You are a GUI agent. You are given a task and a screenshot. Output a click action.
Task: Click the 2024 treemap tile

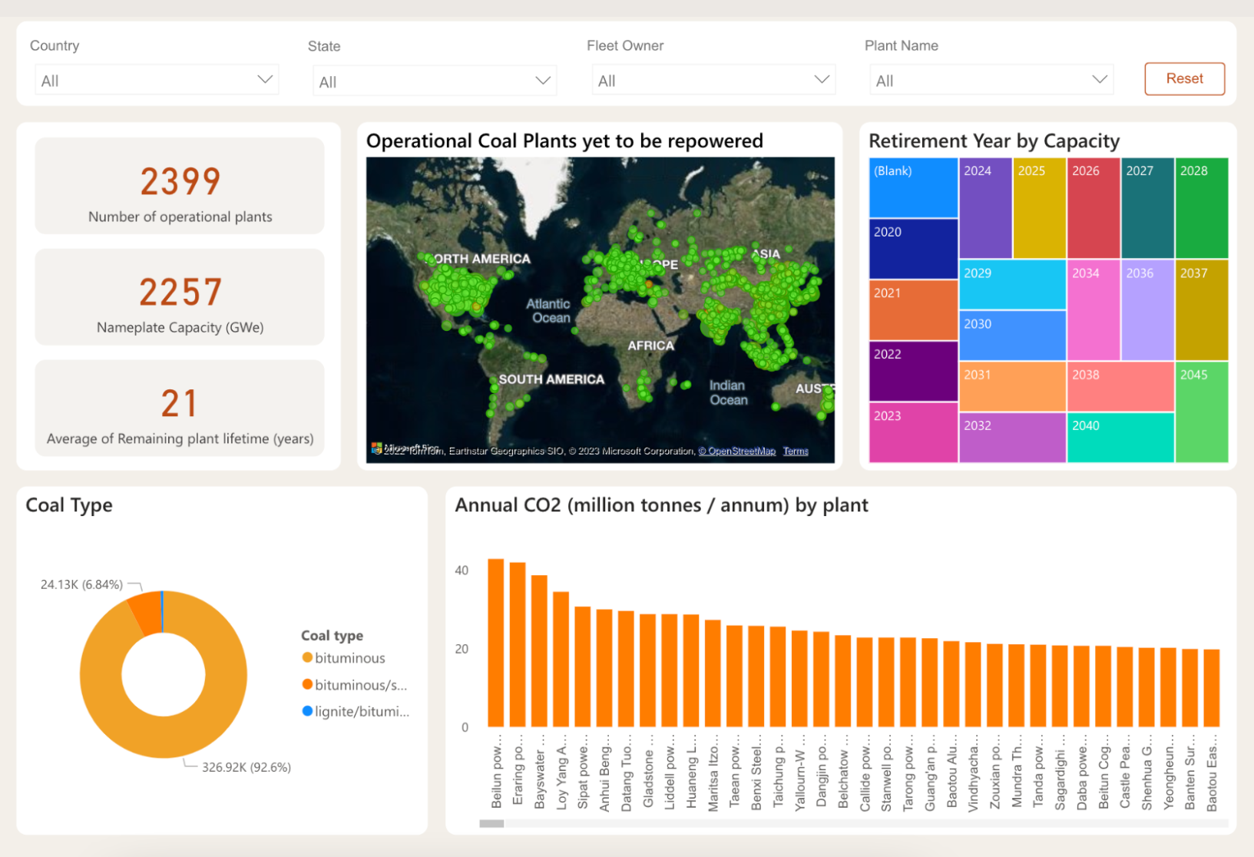[985, 208]
